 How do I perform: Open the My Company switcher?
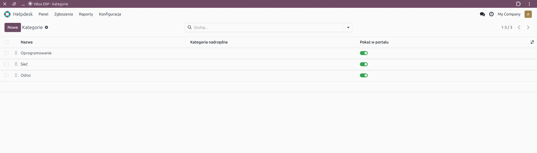click(509, 14)
